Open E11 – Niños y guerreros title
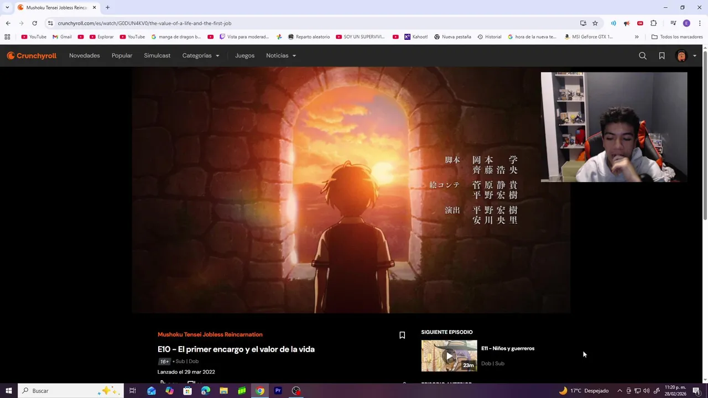The width and height of the screenshot is (708, 398). coord(508,348)
